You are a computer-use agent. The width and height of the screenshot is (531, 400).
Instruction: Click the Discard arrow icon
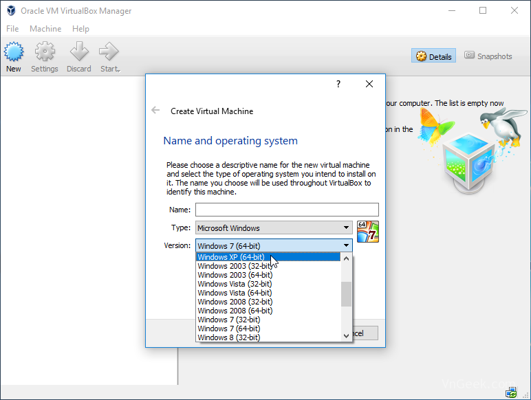(79, 52)
